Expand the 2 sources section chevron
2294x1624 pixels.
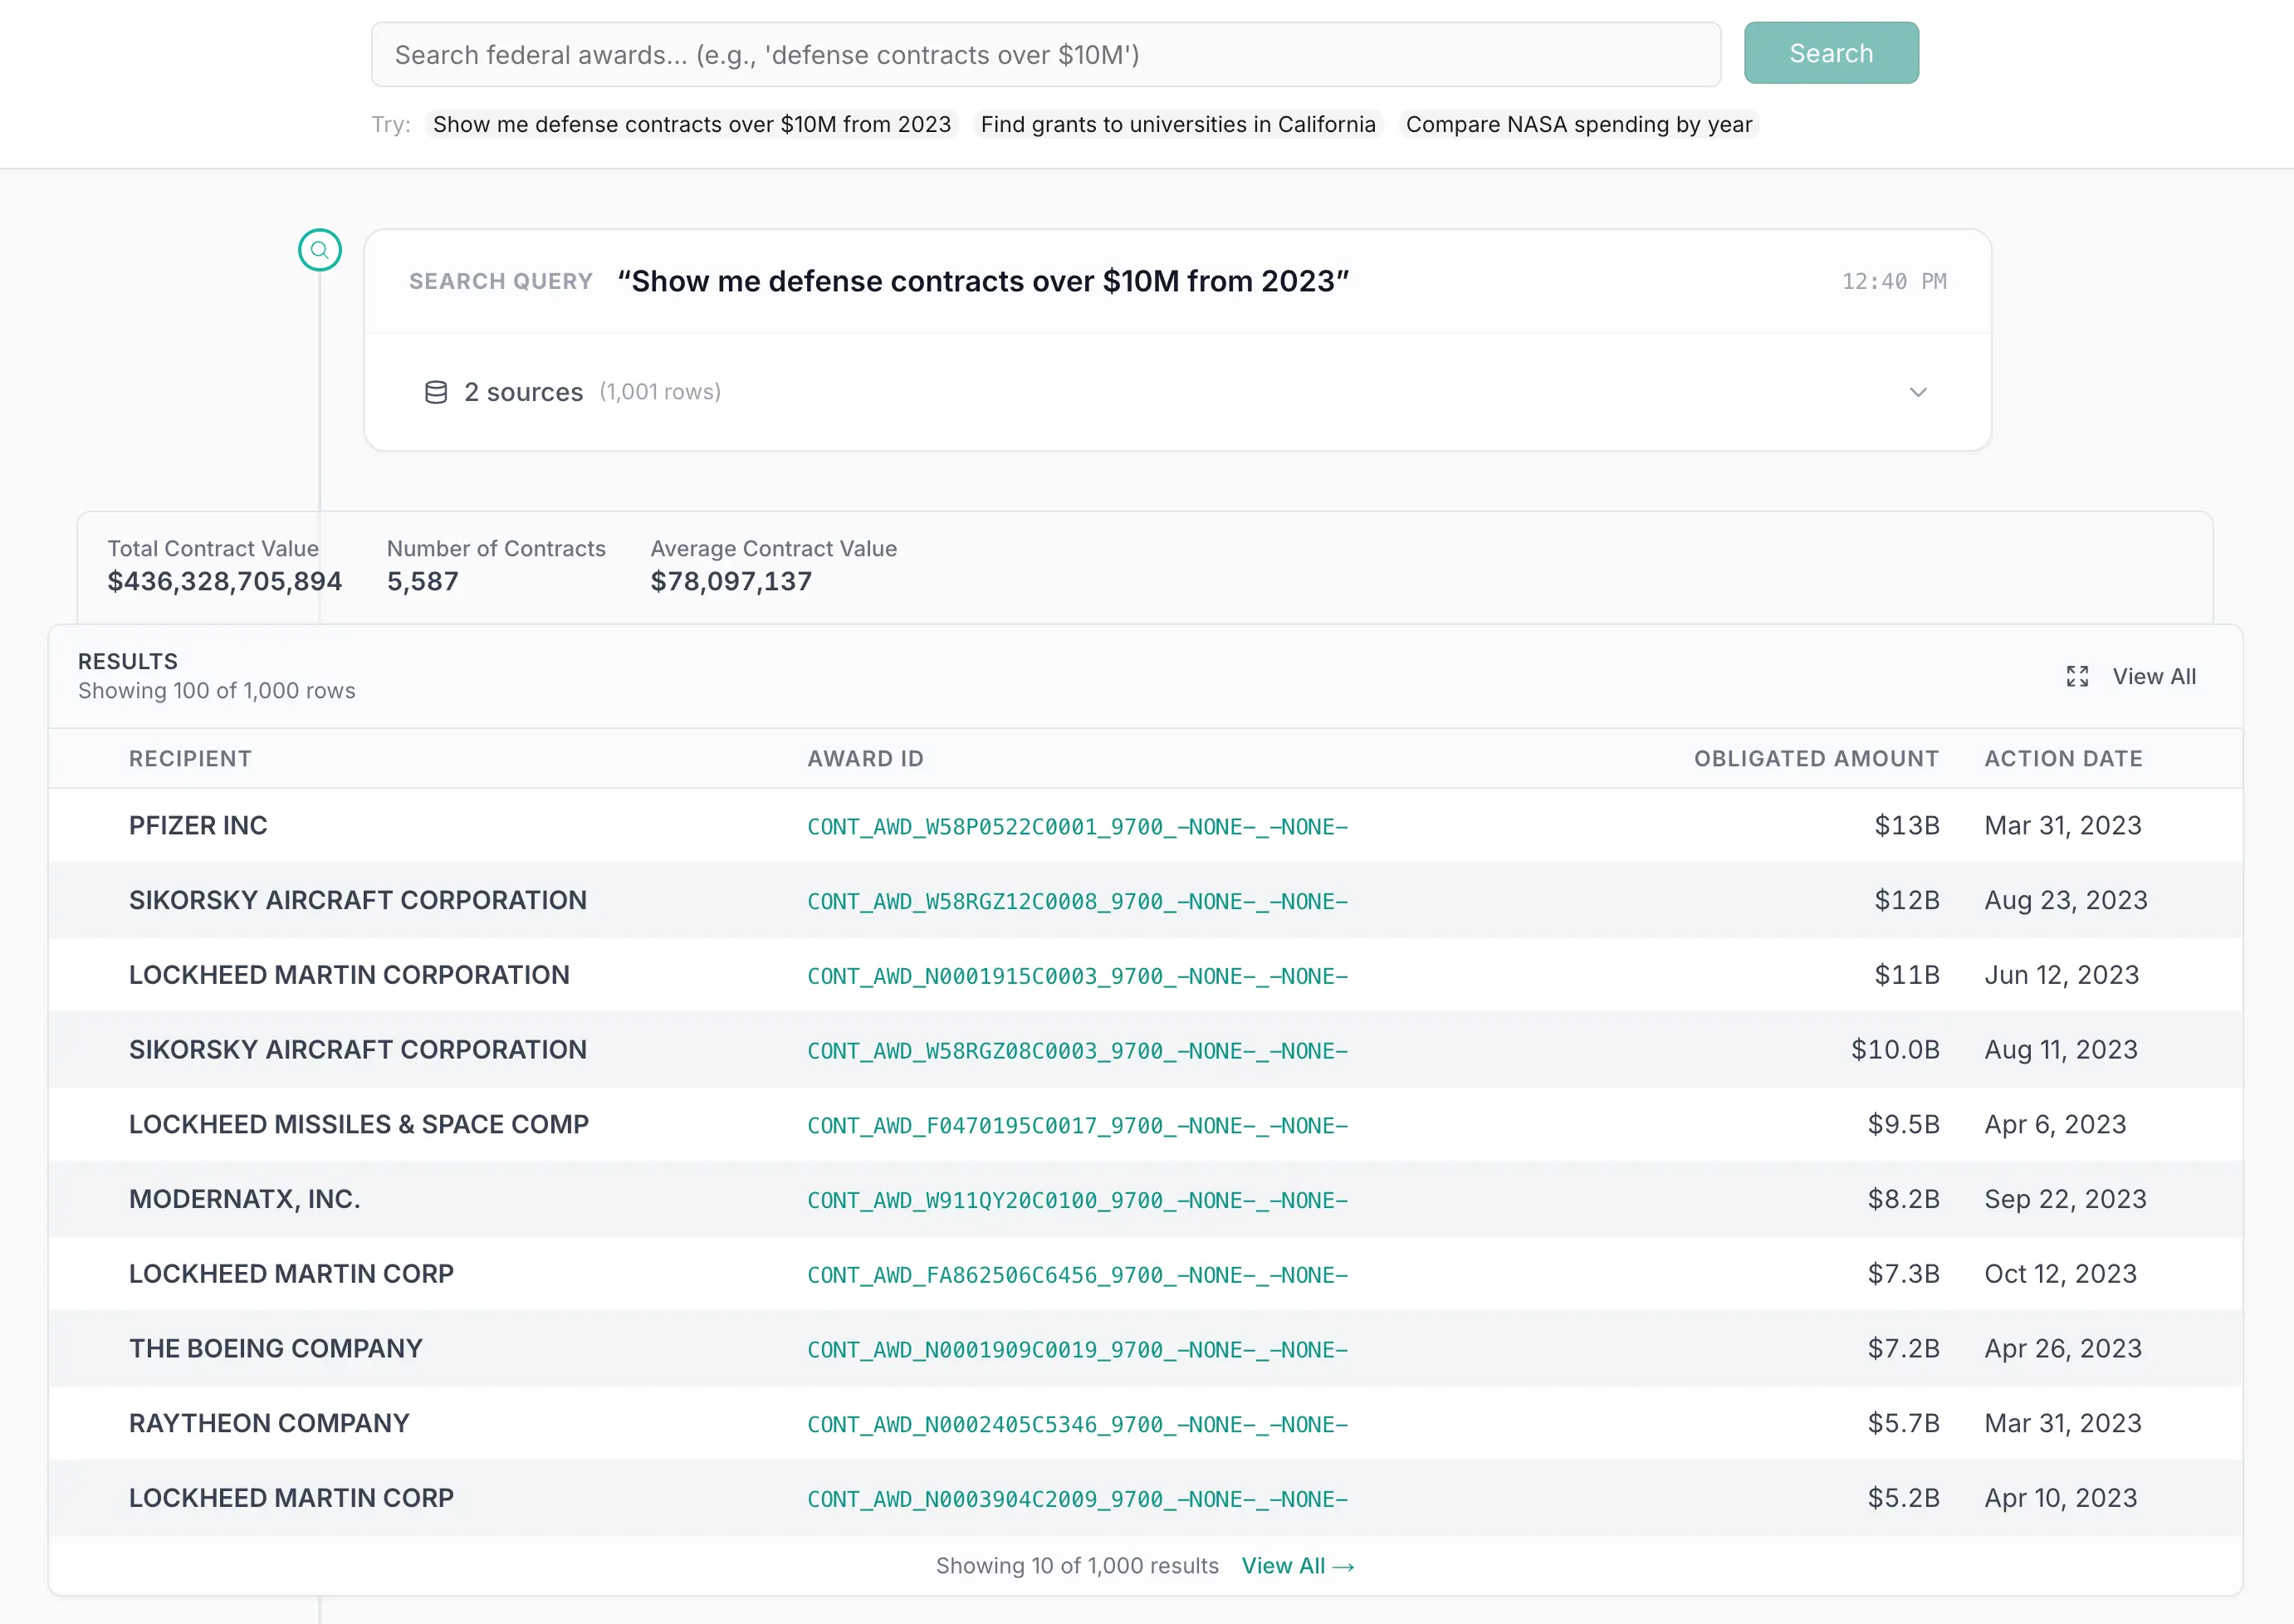1917,392
